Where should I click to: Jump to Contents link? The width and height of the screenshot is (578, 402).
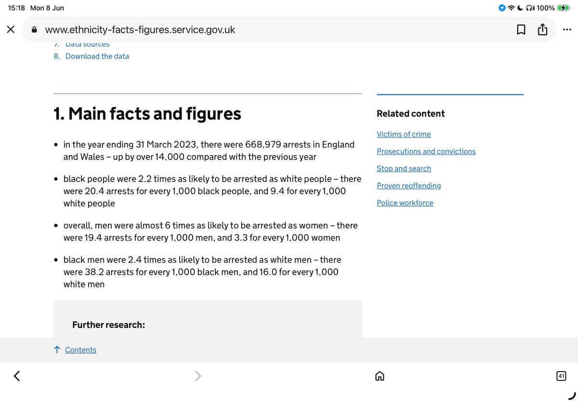pyautogui.click(x=80, y=350)
